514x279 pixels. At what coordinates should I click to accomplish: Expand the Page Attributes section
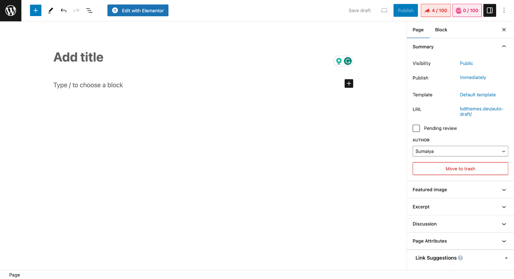tap(460, 241)
